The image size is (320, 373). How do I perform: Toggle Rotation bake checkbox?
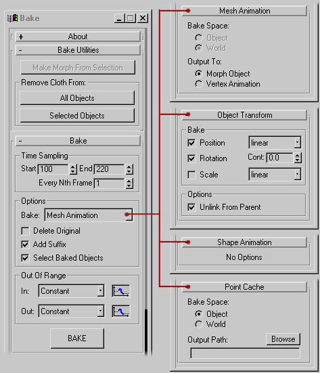(191, 158)
